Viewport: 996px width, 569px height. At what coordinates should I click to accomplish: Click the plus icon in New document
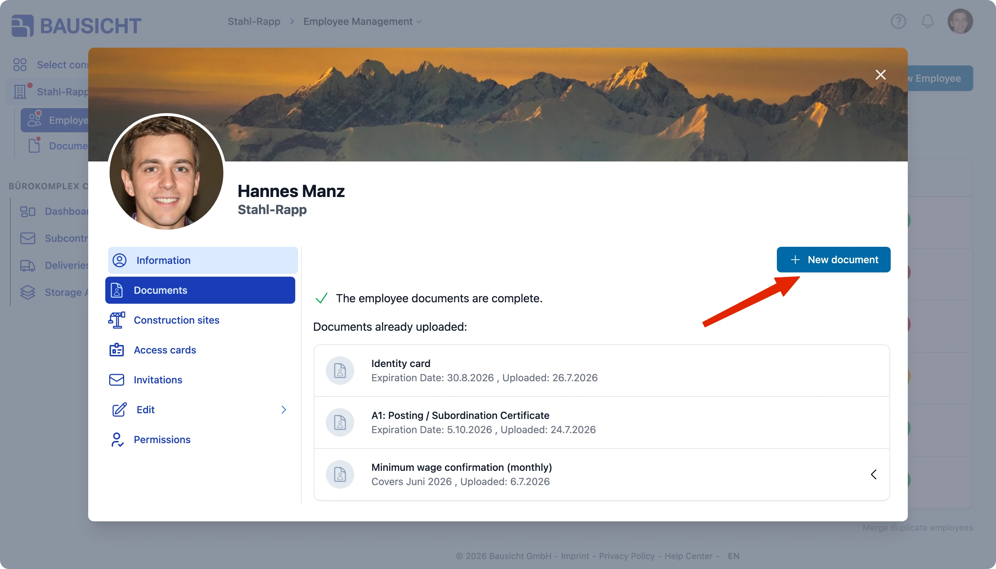pos(795,260)
